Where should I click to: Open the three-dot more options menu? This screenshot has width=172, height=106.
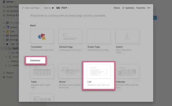[x=149, y=8]
